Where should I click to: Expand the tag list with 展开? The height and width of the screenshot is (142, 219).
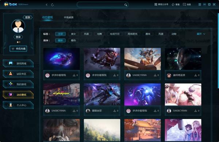click(x=201, y=34)
